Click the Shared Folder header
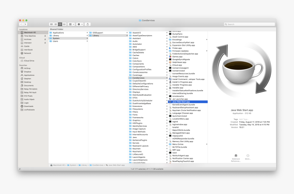The width and height of the screenshot is (294, 194). tap(57, 29)
